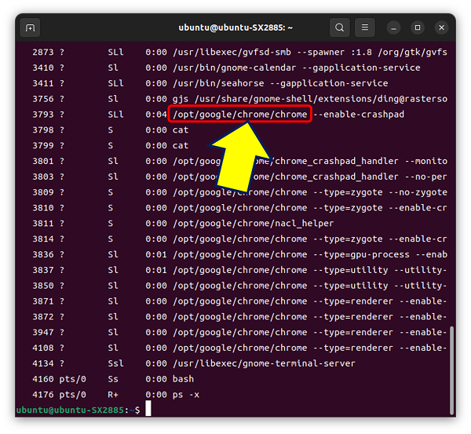Screen dimensions: 471x434
Task: Open a new terminal tab
Action: 30,27
